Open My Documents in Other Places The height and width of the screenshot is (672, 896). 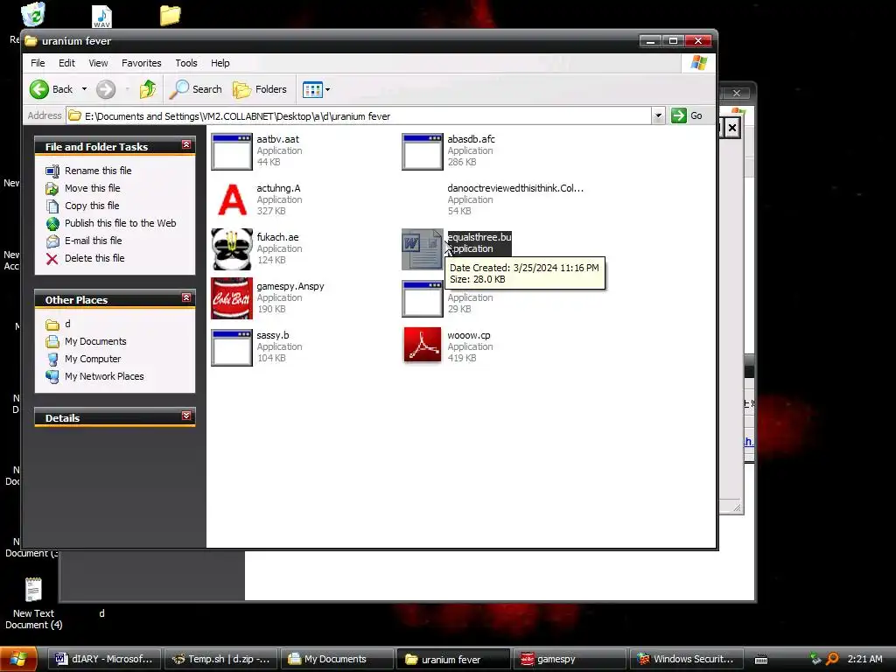click(94, 342)
